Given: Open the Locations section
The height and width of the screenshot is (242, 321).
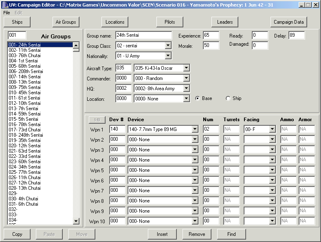Looking at the screenshot, I should pos(115,22).
